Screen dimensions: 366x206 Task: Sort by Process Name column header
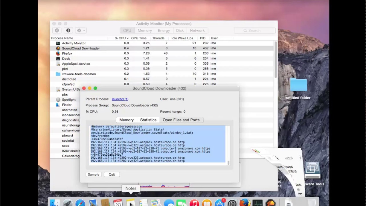(79, 38)
